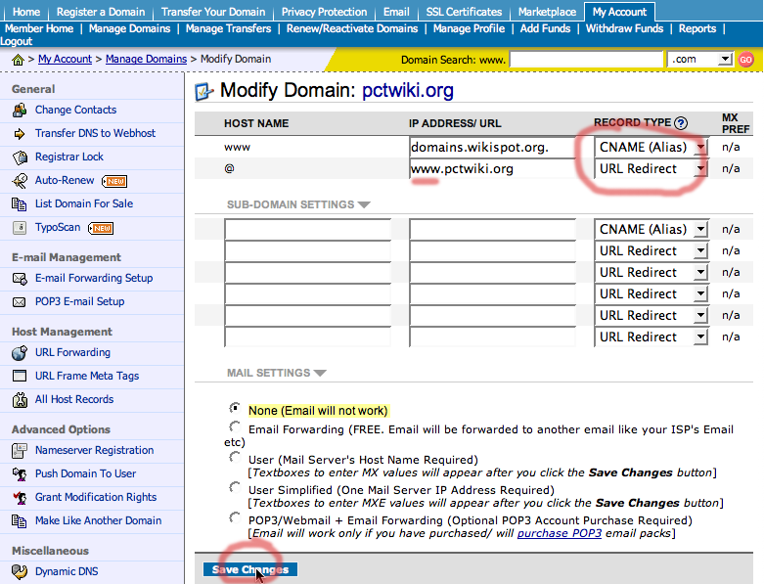Click the Auto-Renew icon

click(x=20, y=181)
